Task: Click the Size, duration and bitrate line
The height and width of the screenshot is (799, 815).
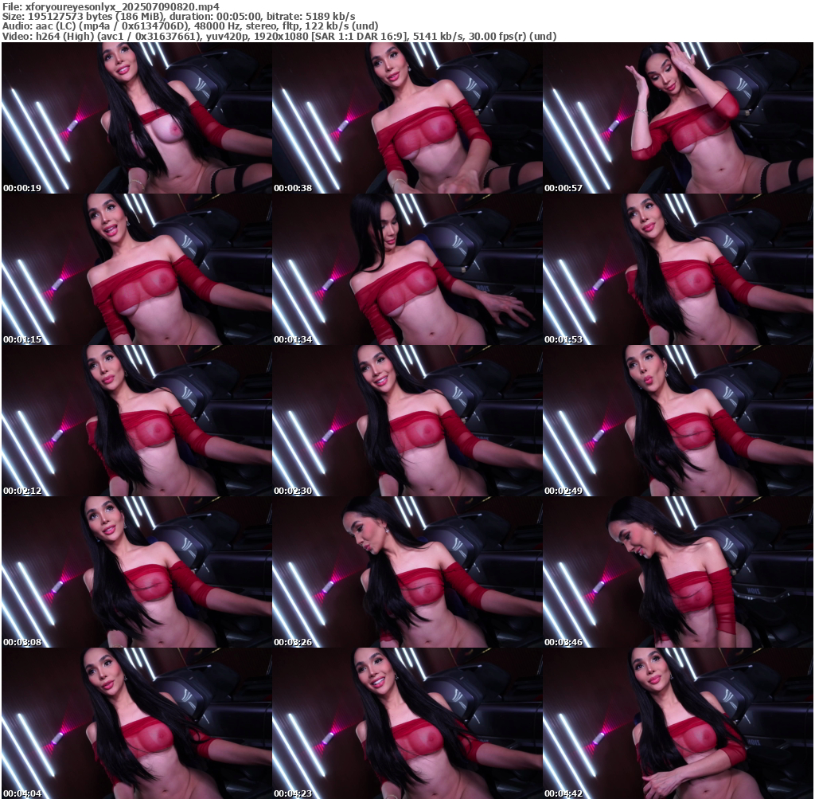Action: pos(179,17)
